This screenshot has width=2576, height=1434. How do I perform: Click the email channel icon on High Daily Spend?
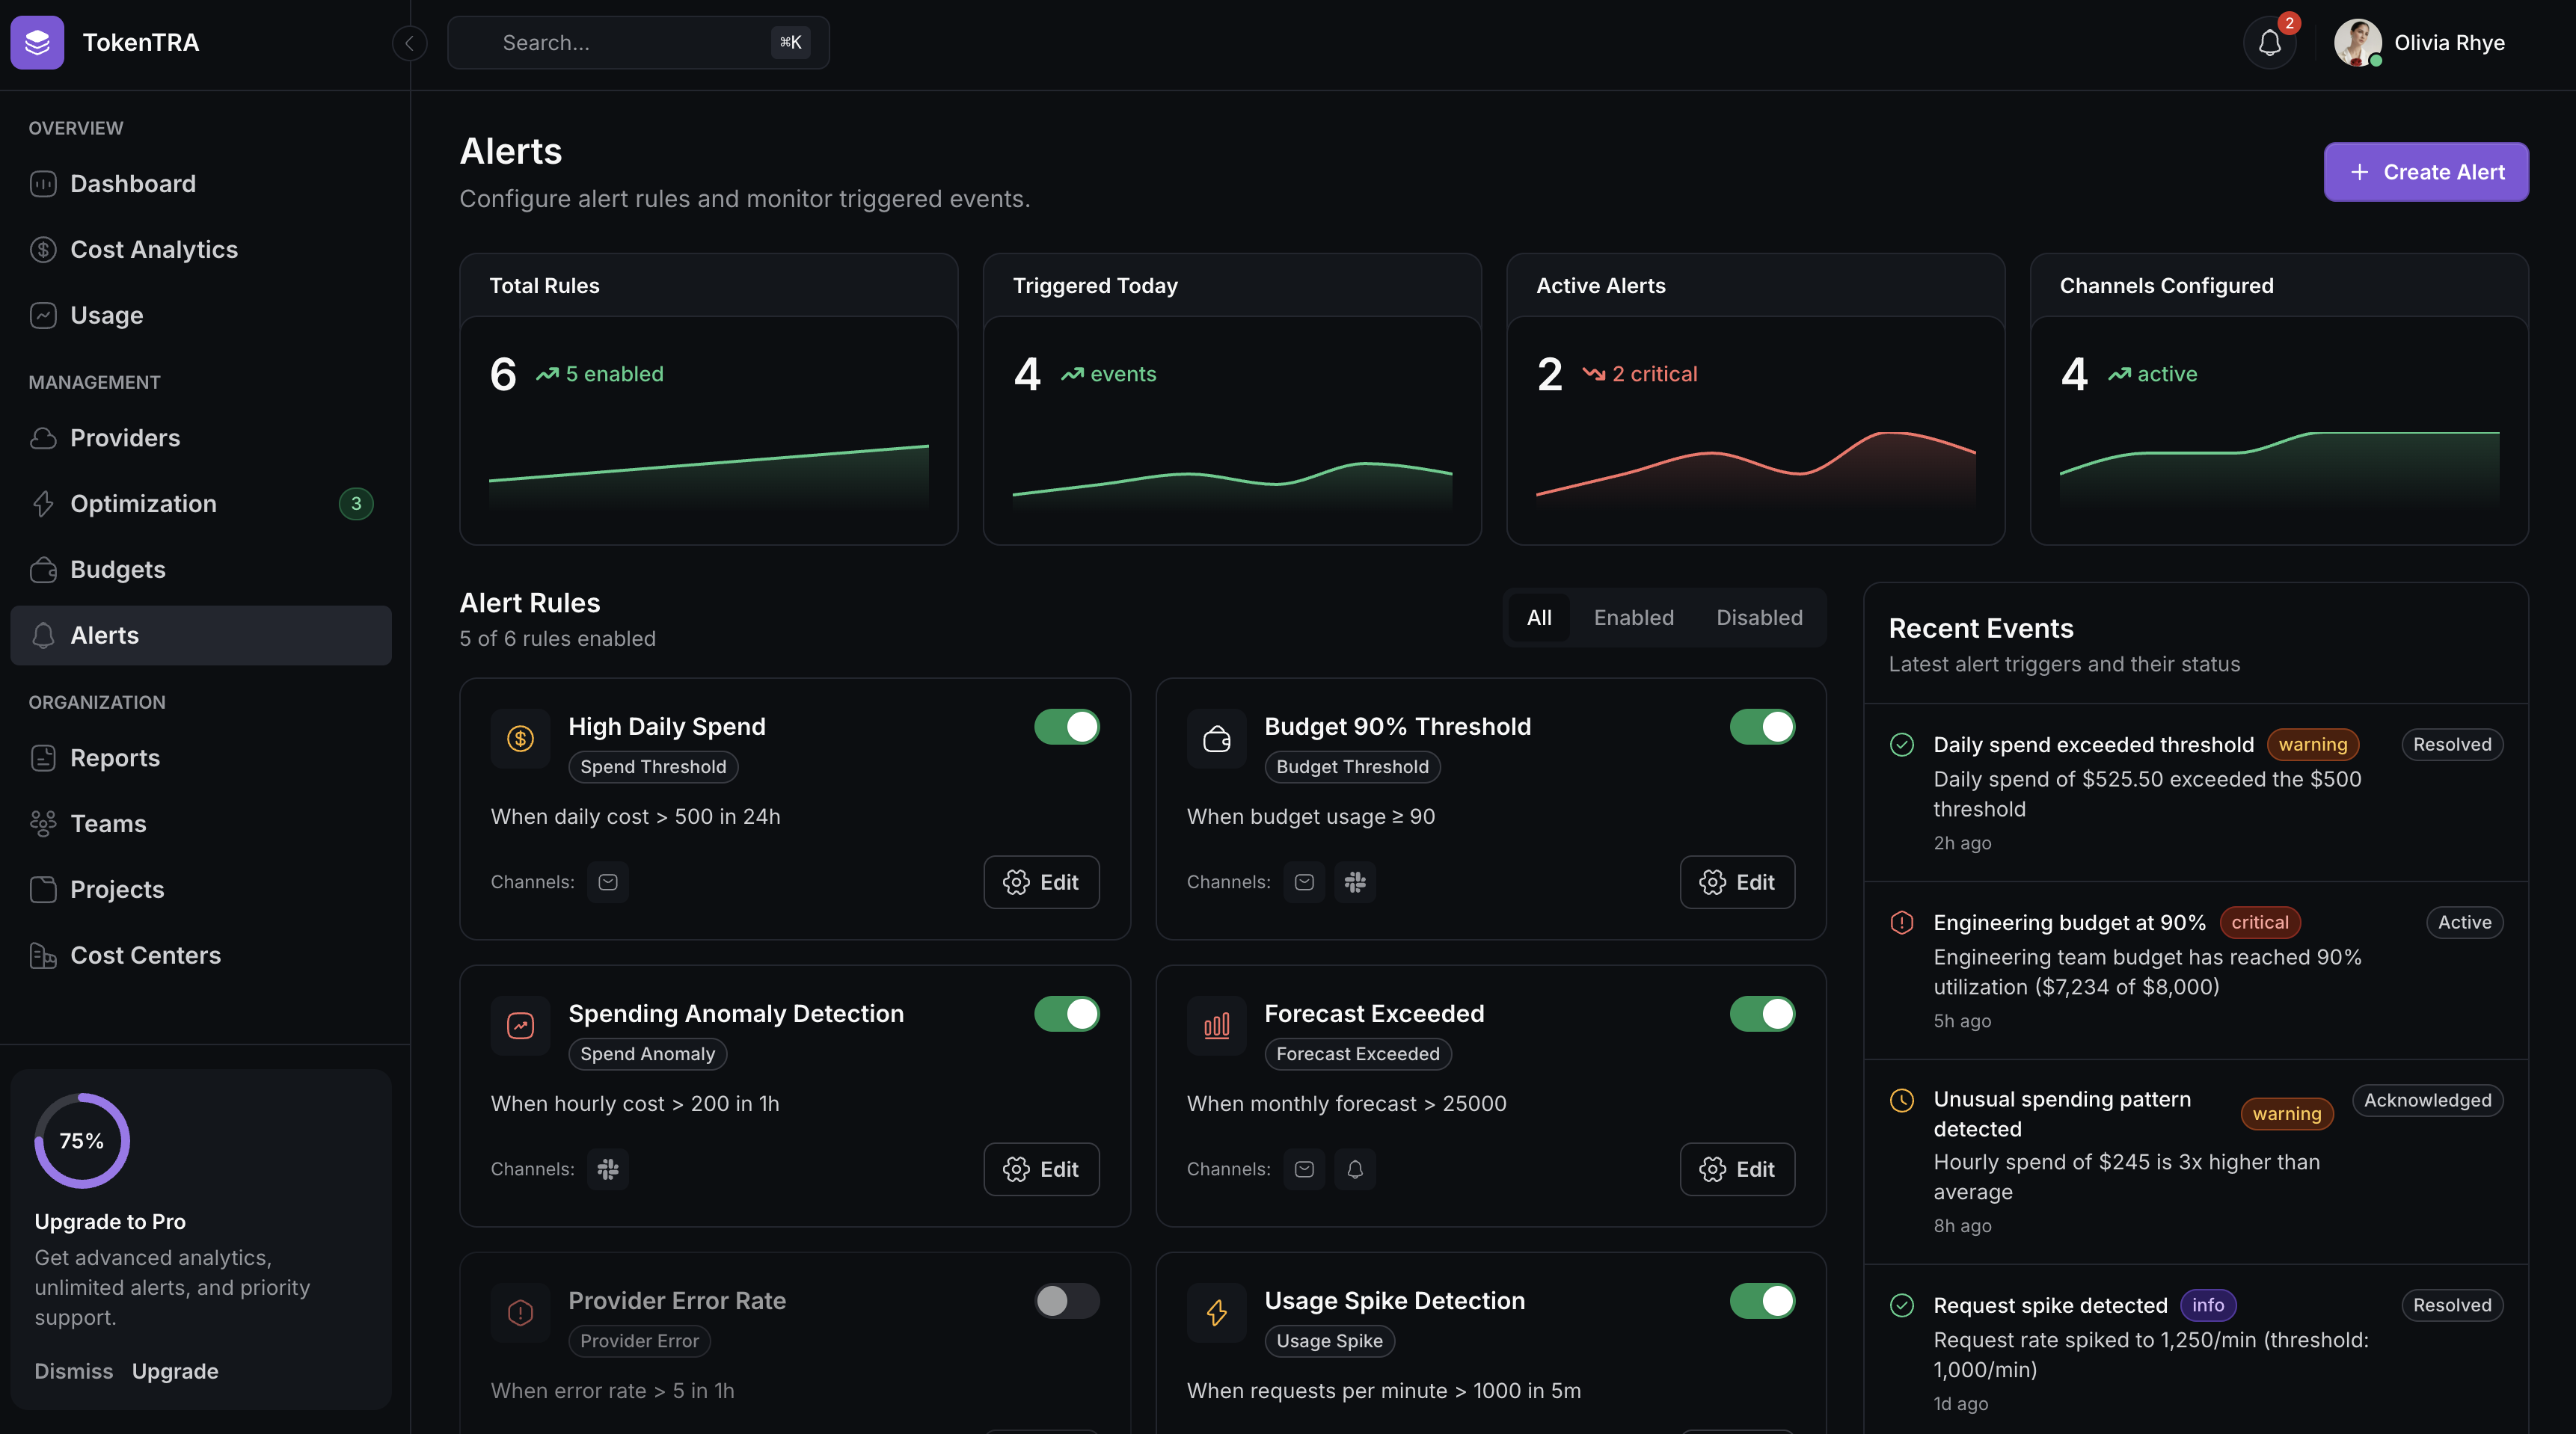pyautogui.click(x=607, y=881)
